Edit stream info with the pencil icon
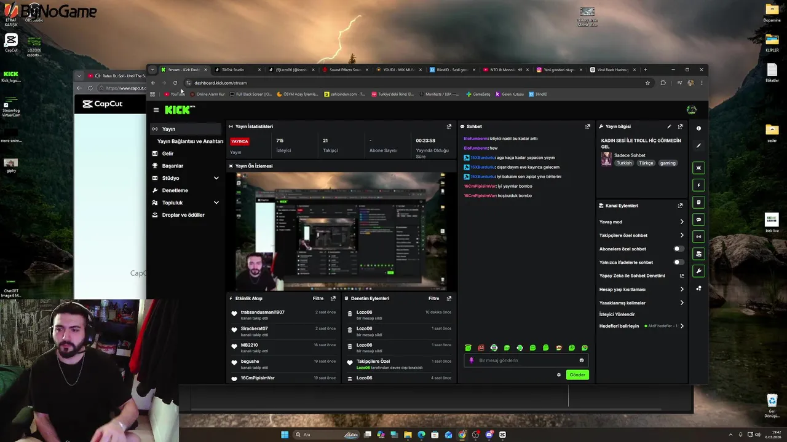The image size is (787, 442). (x=669, y=126)
